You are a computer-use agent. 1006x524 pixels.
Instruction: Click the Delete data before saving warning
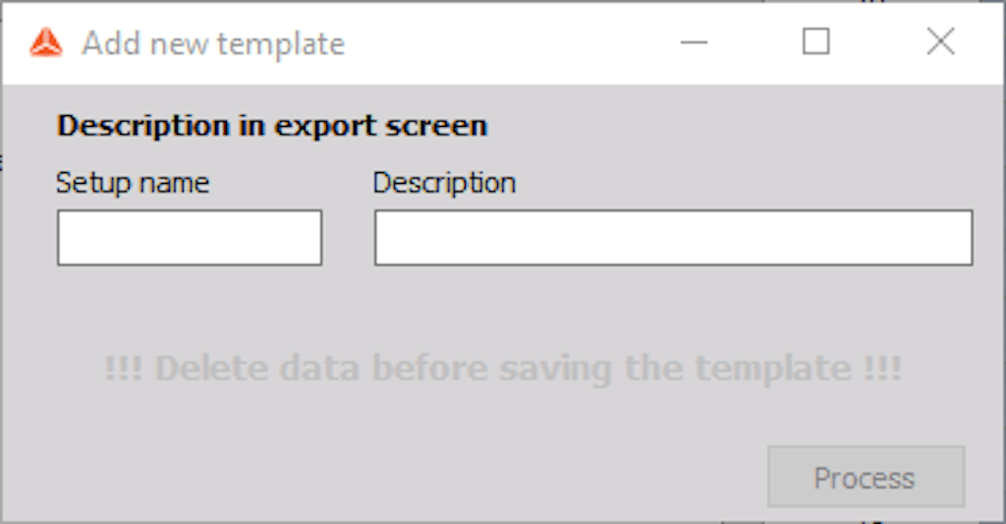(x=503, y=369)
